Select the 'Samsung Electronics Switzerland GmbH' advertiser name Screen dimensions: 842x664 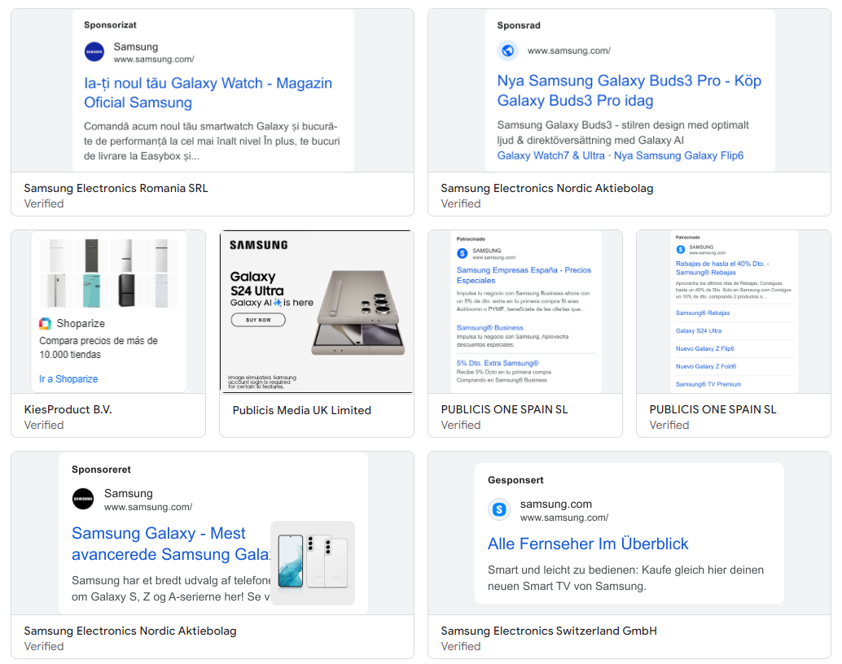(549, 631)
